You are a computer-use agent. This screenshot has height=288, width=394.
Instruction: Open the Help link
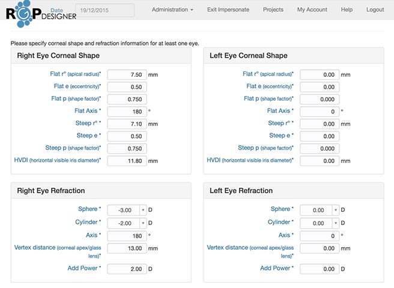point(347,10)
